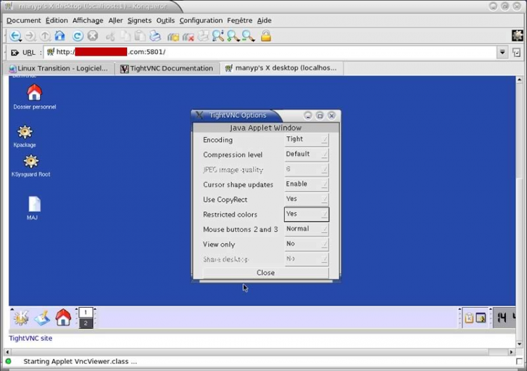Click the Paste clipboard icon
This screenshot has height=371, width=527.
[140, 36]
